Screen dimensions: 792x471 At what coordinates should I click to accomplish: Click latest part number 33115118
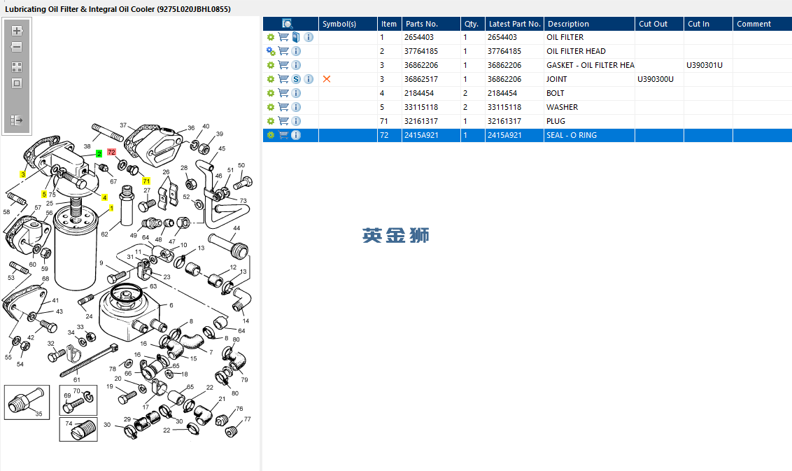coord(504,107)
